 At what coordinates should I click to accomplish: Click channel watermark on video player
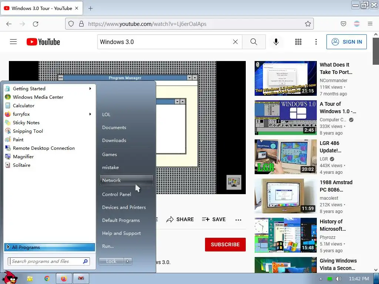[234, 182]
